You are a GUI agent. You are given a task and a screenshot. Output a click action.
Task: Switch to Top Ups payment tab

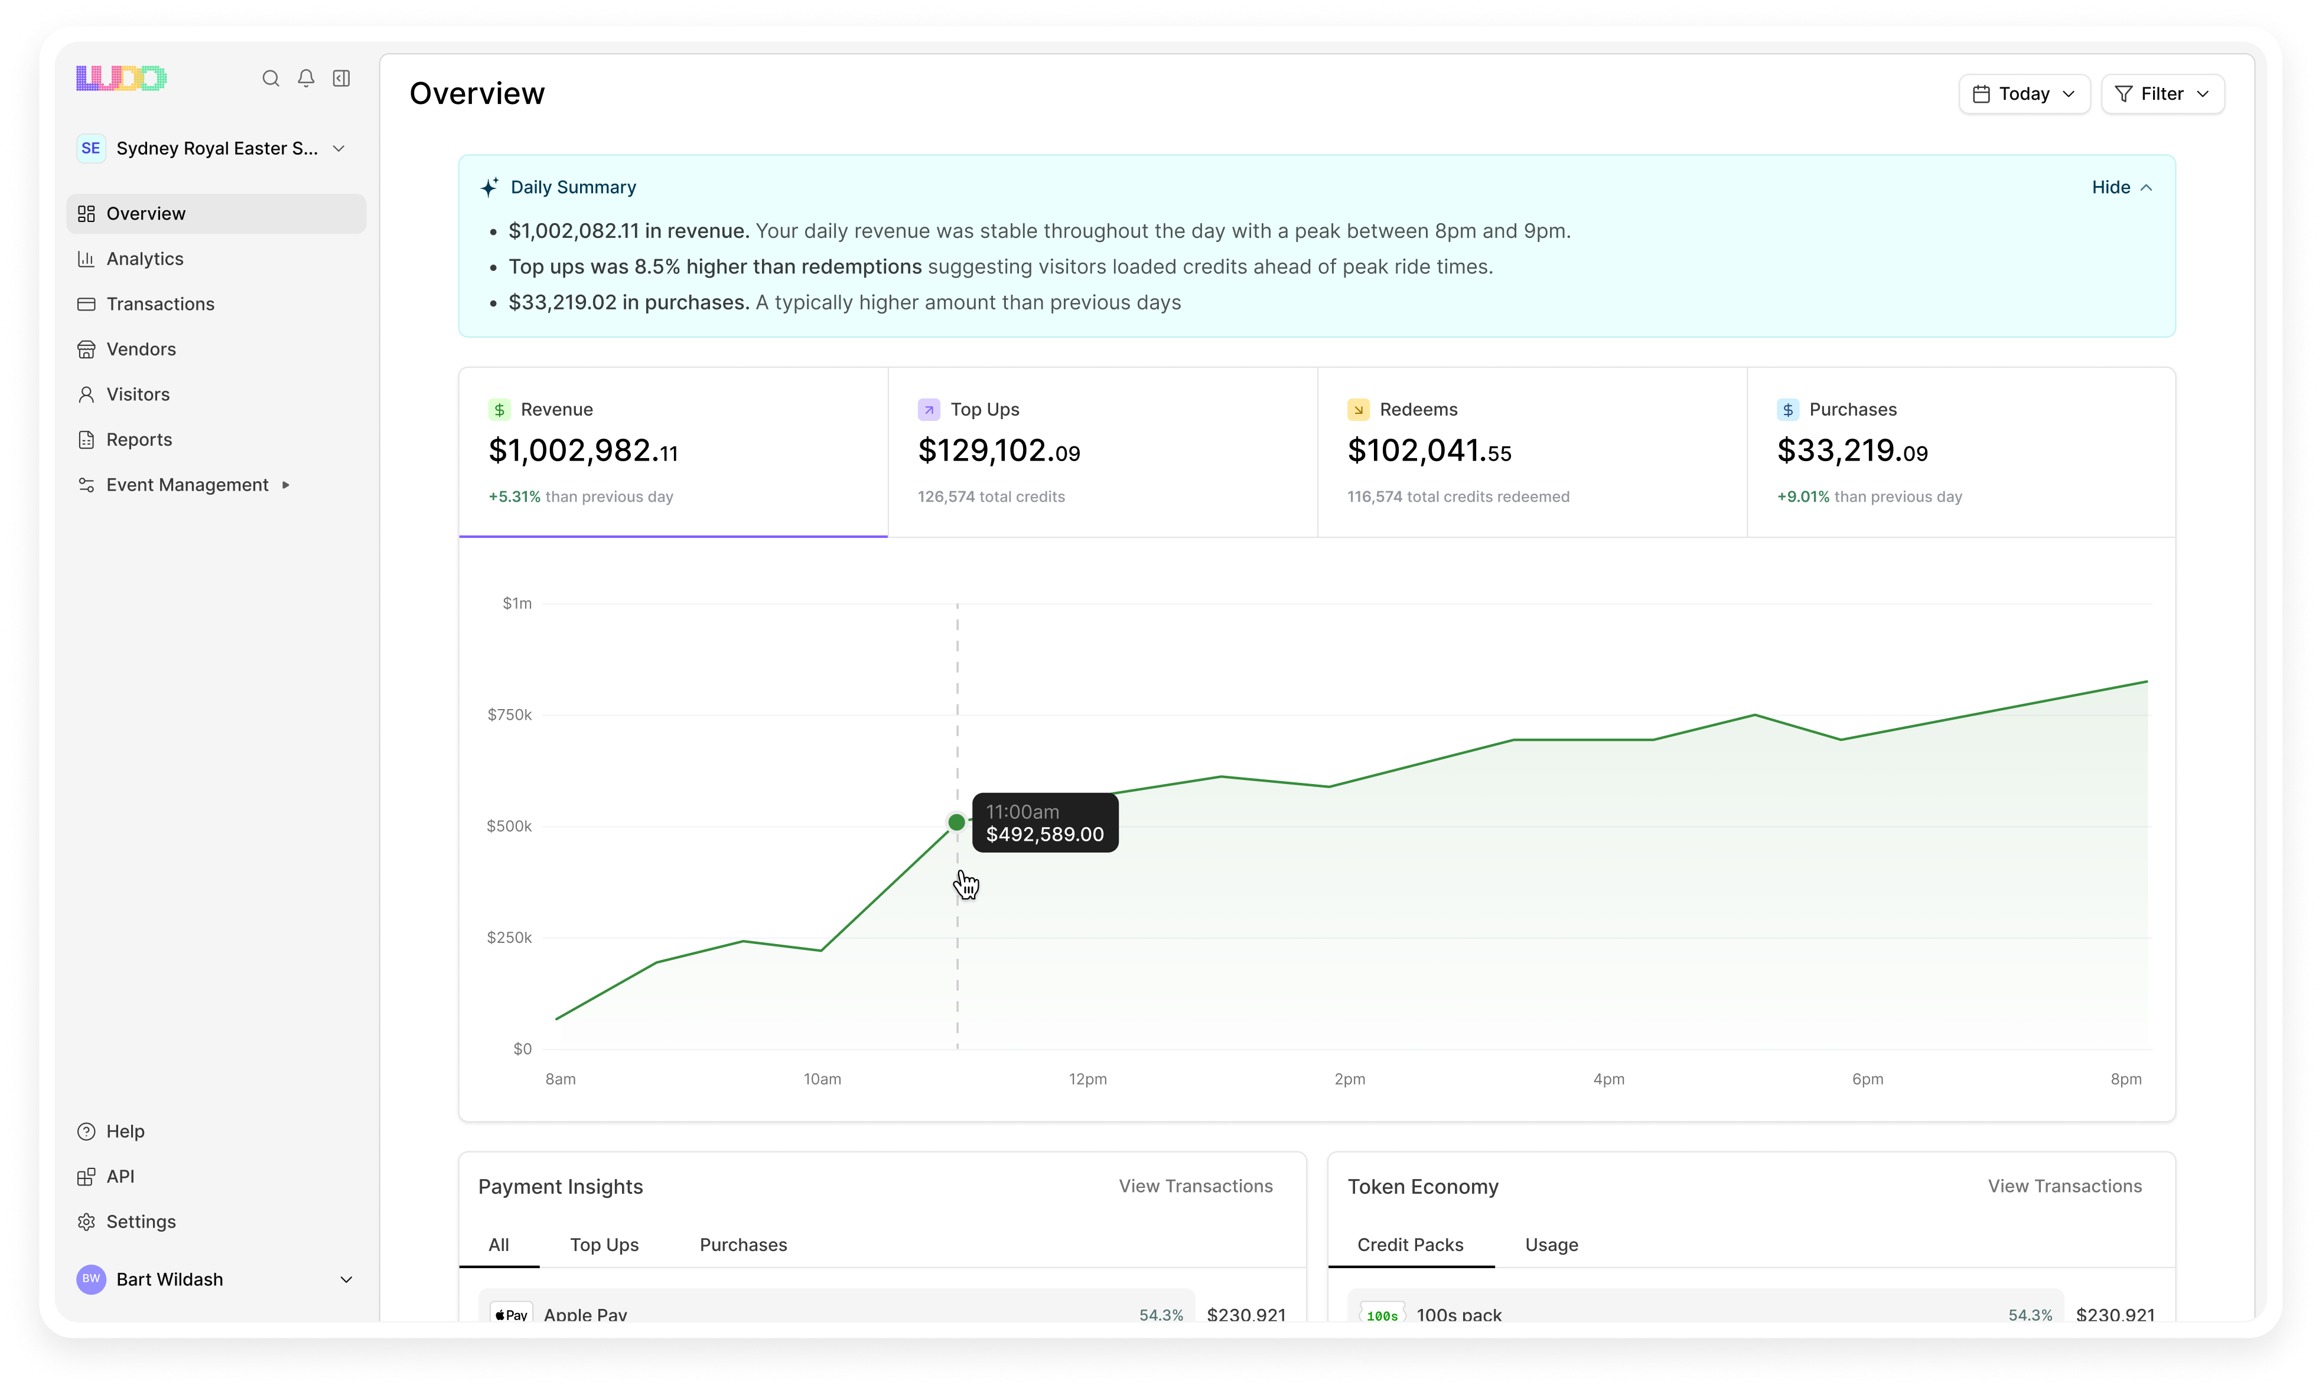(604, 1245)
